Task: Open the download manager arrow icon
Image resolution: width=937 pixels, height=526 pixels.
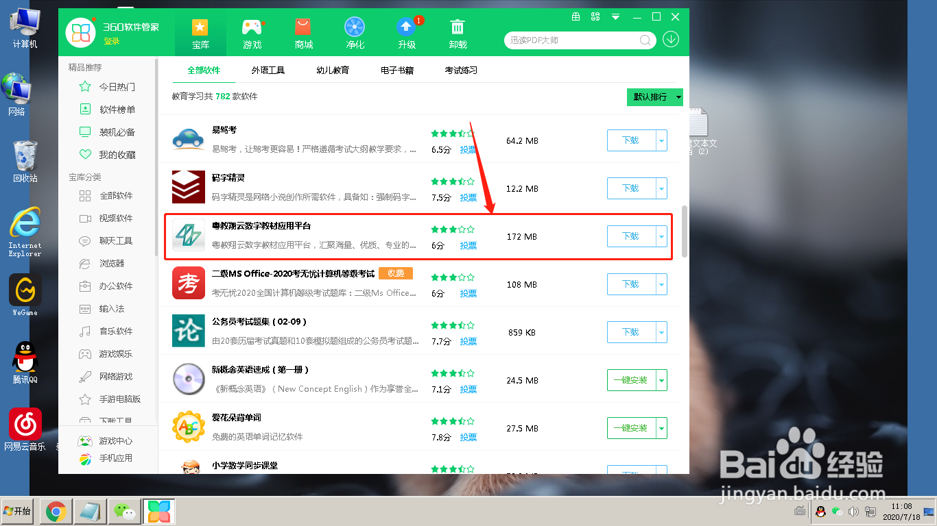Action: click(x=671, y=39)
